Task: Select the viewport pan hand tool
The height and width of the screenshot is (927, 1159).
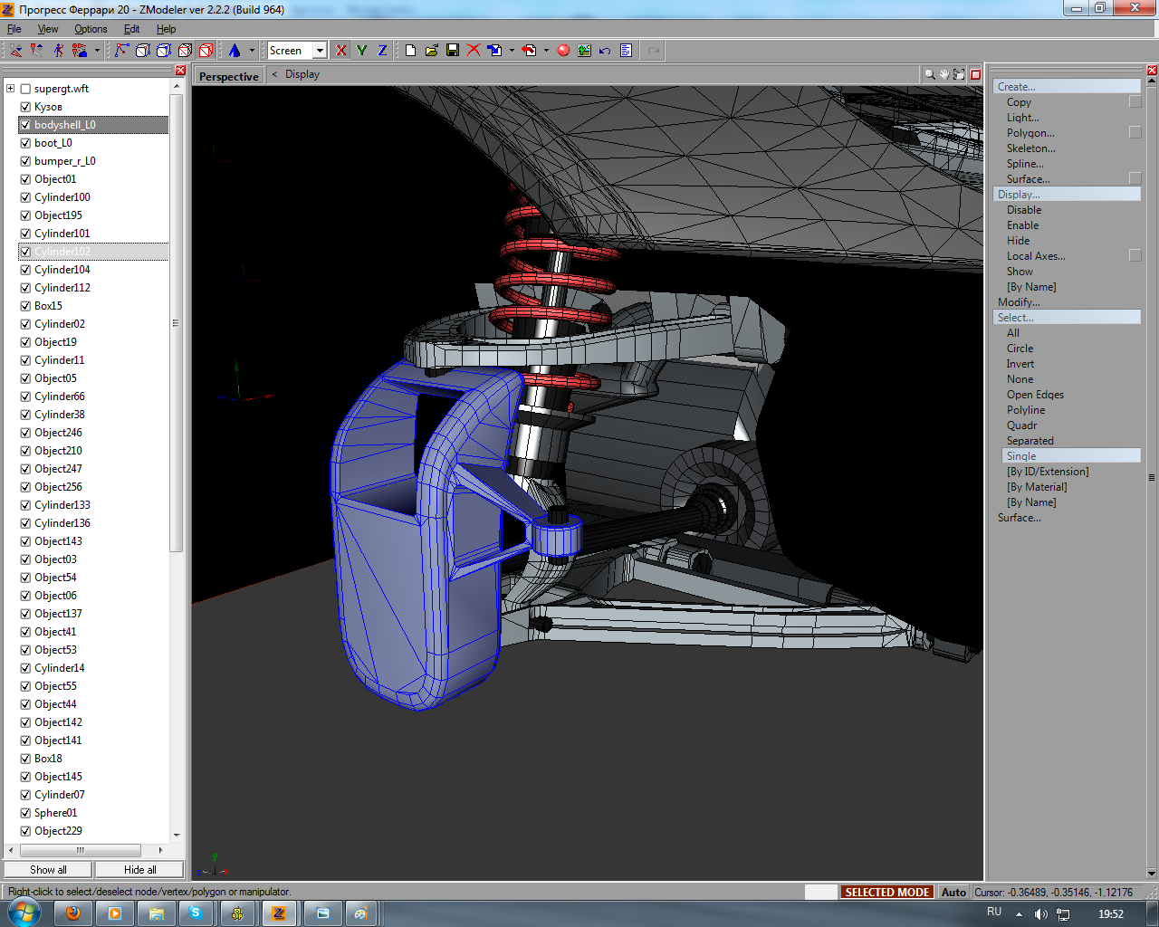Action: coord(943,74)
